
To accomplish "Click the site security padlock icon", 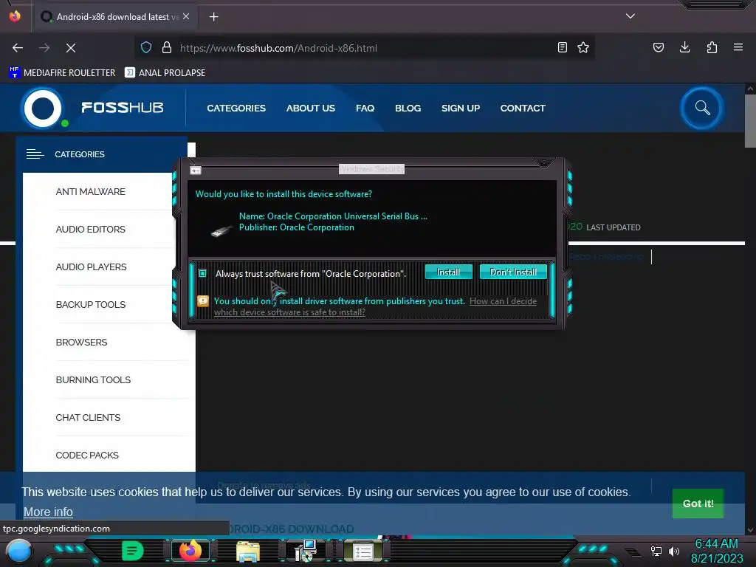I will pyautogui.click(x=167, y=47).
